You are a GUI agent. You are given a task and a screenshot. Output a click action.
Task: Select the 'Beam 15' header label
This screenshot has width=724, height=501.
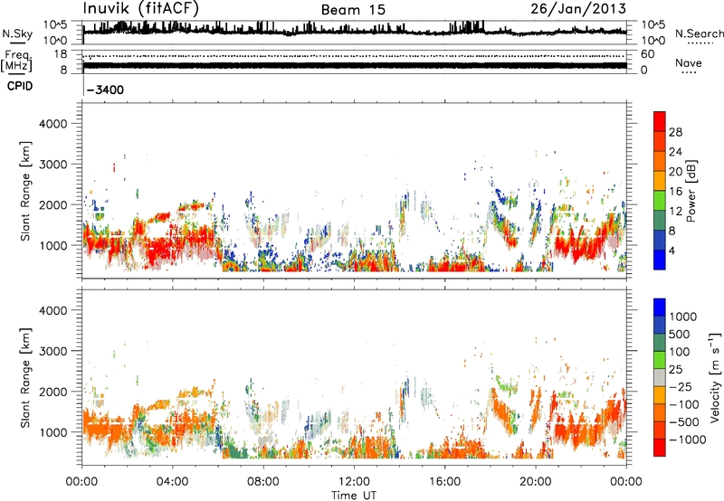click(x=353, y=10)
